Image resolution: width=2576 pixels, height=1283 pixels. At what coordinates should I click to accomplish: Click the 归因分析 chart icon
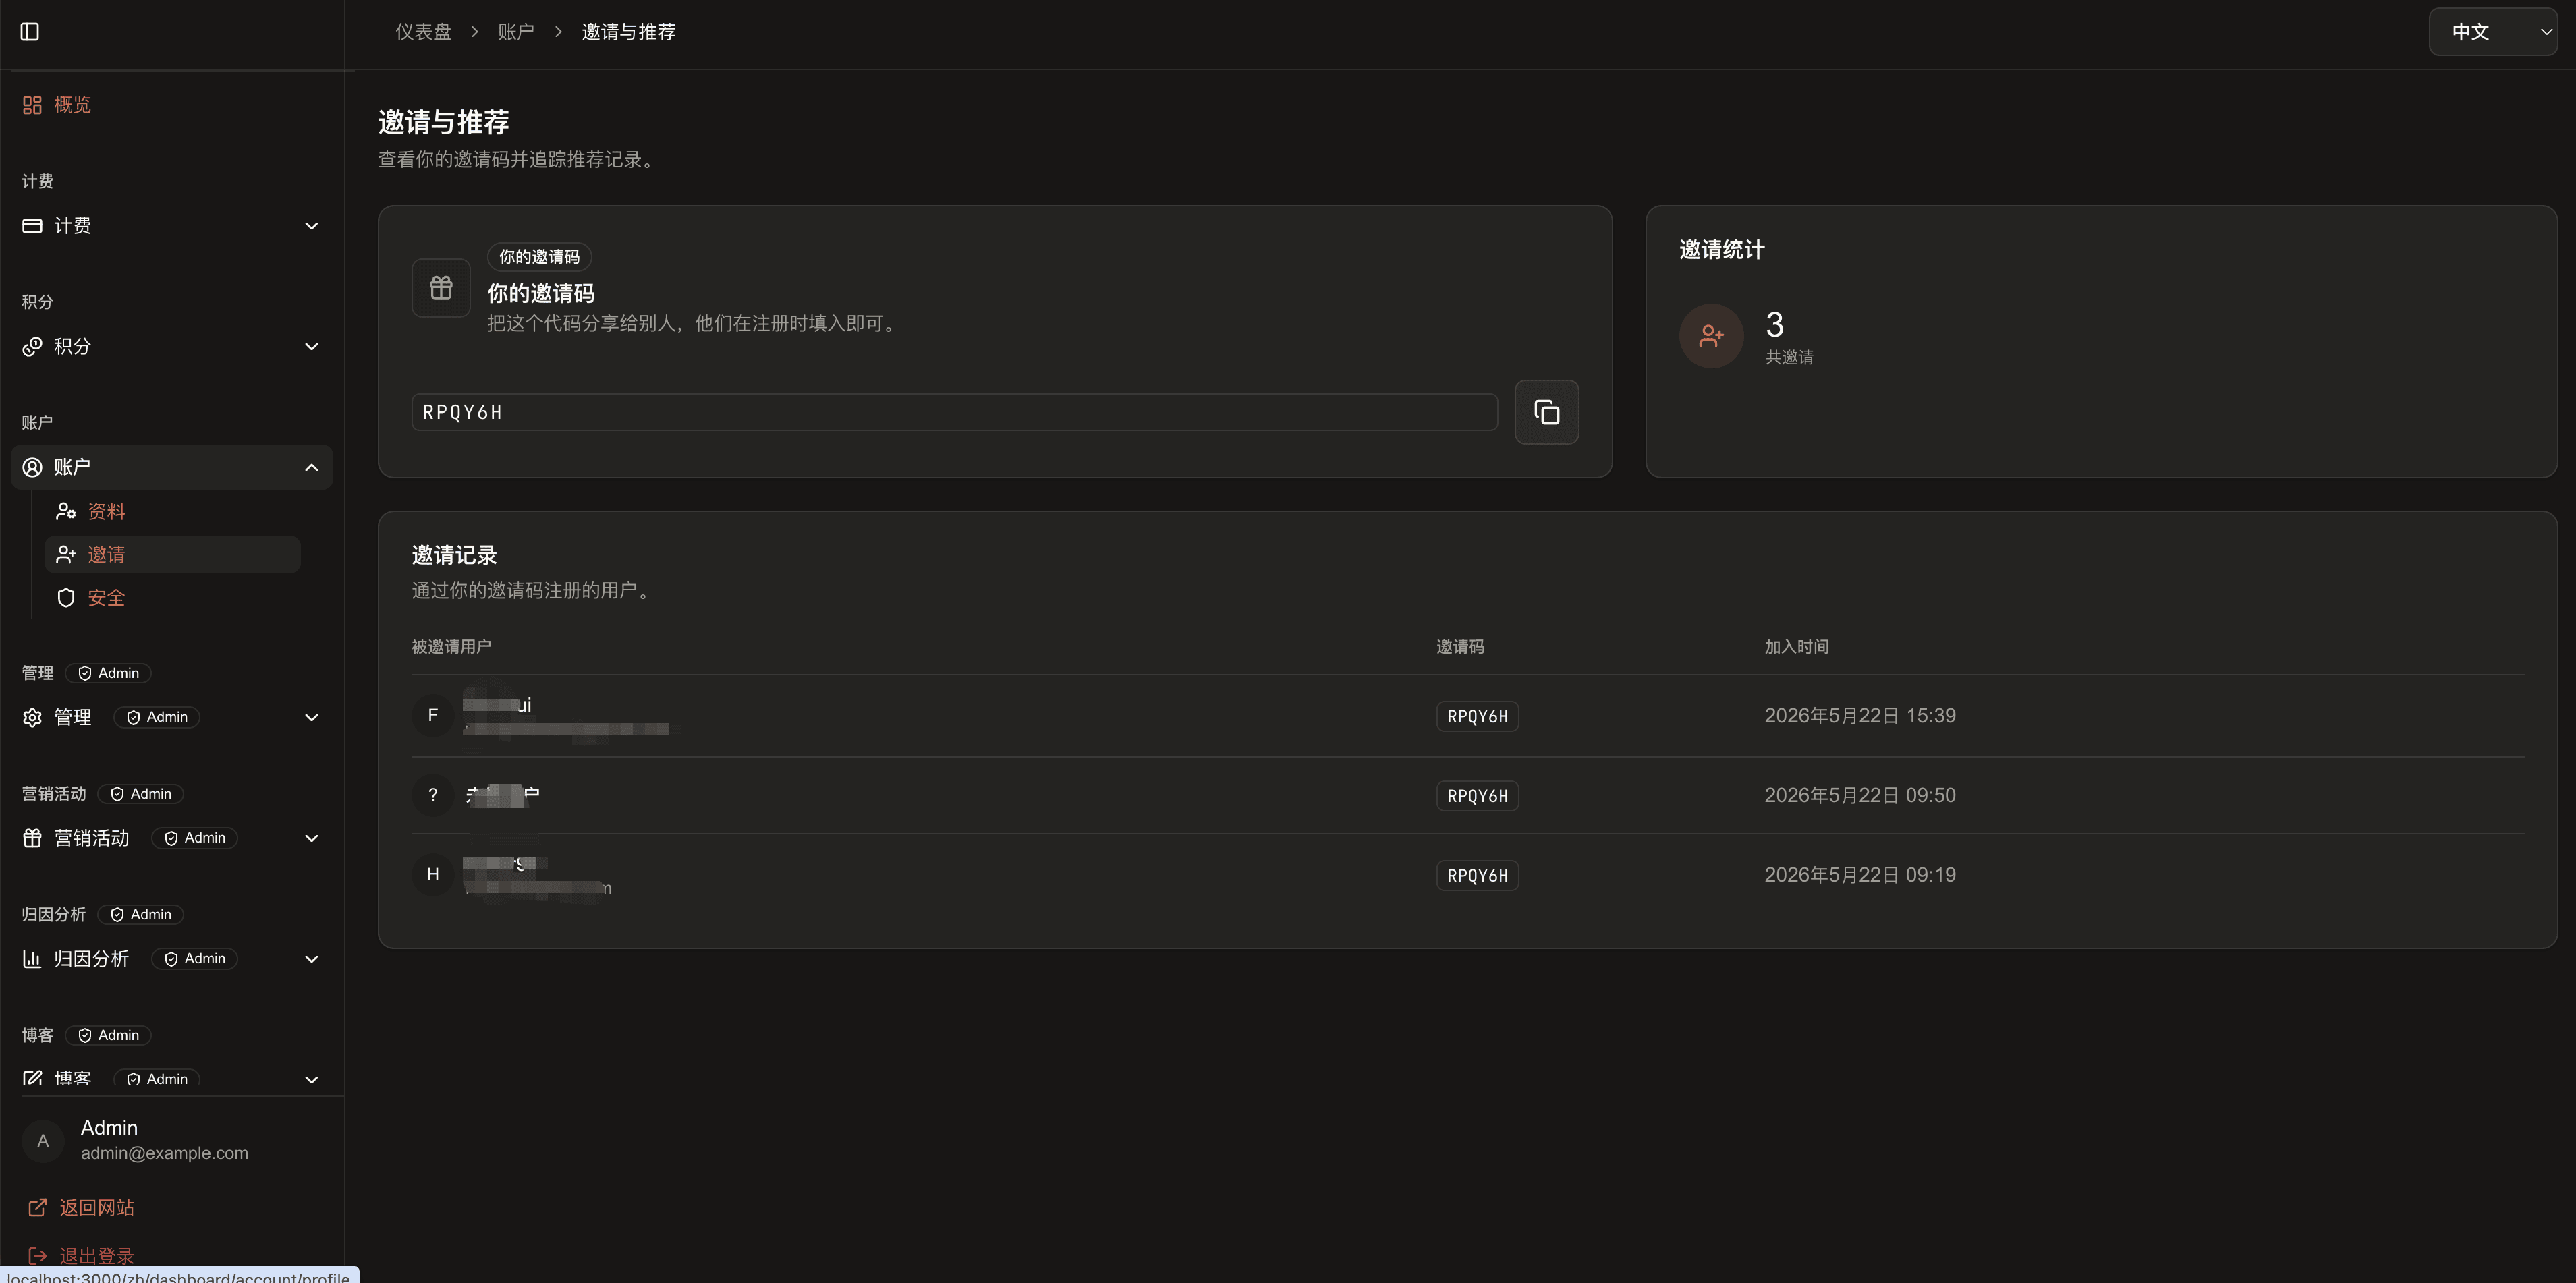point(32,959)
